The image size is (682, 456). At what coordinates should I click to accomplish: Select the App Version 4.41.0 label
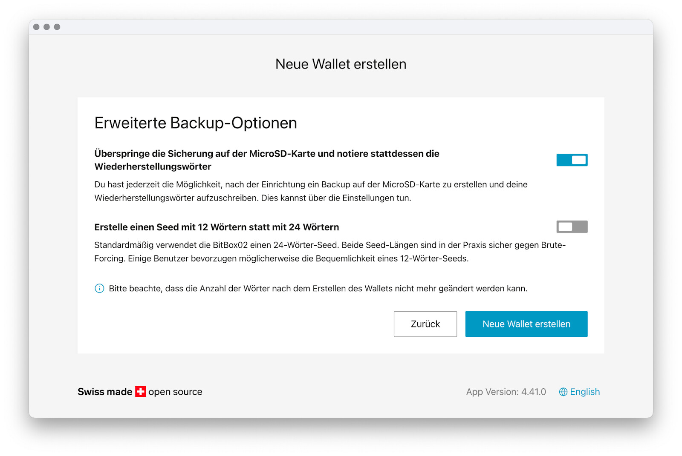pyautogui.click(x=506, y=392)
